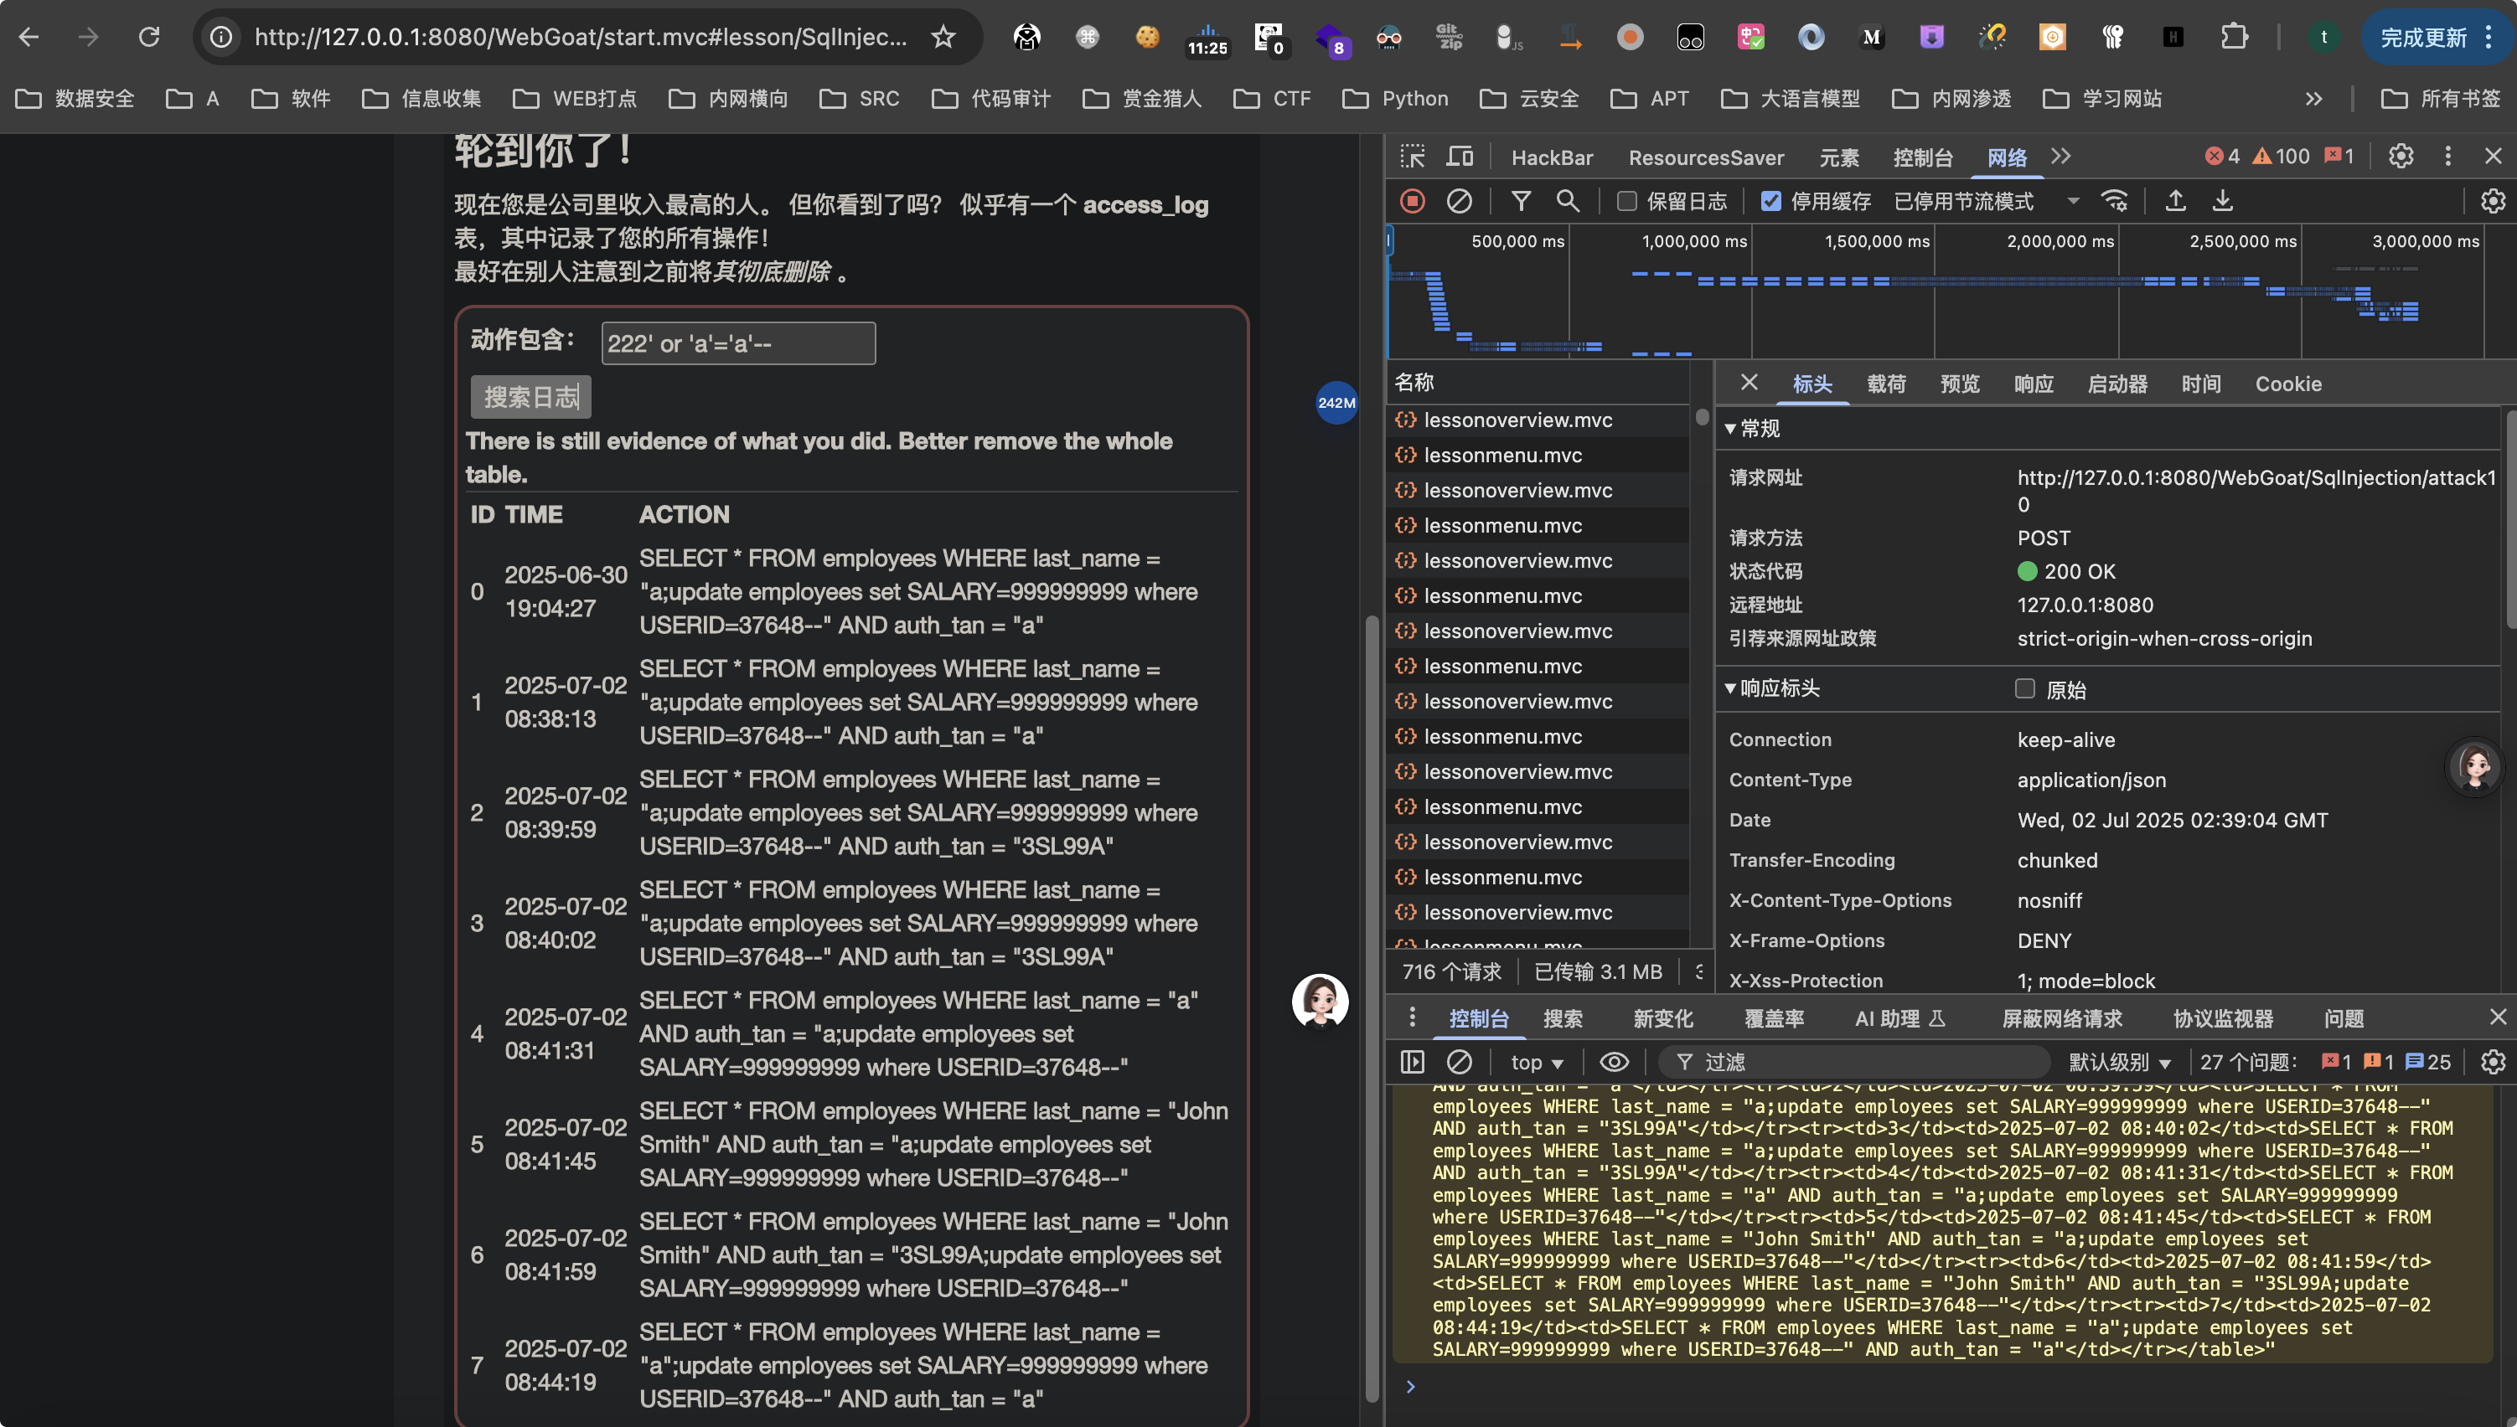Bookmark this page with the star icon

coord(943,37)
